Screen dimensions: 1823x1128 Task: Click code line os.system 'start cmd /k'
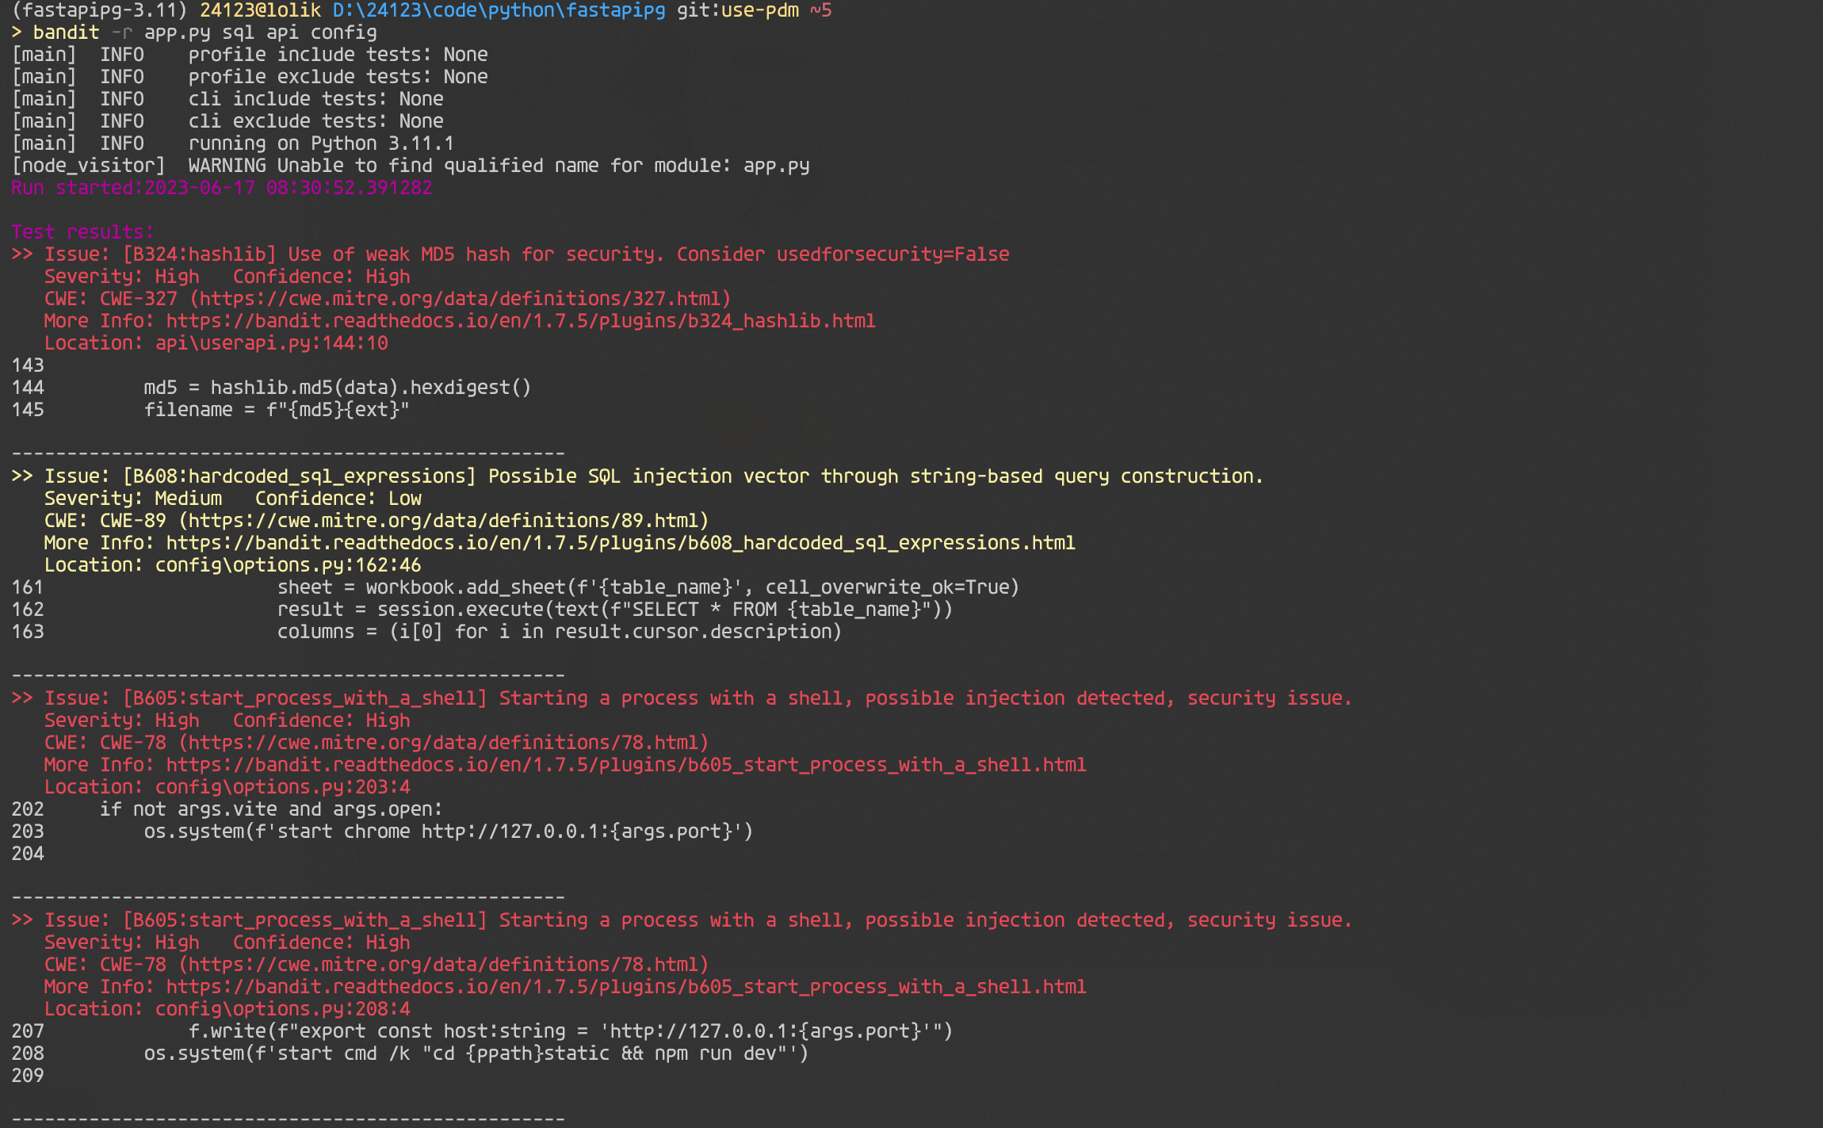(476, 1053)
